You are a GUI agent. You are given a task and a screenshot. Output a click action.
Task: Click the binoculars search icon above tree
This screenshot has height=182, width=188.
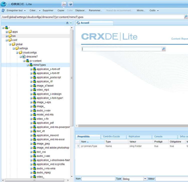[67, 23]
